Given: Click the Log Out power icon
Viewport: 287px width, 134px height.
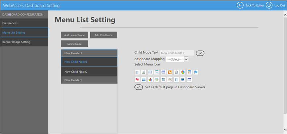Looking at the screenshot, I should coord(269,5).
